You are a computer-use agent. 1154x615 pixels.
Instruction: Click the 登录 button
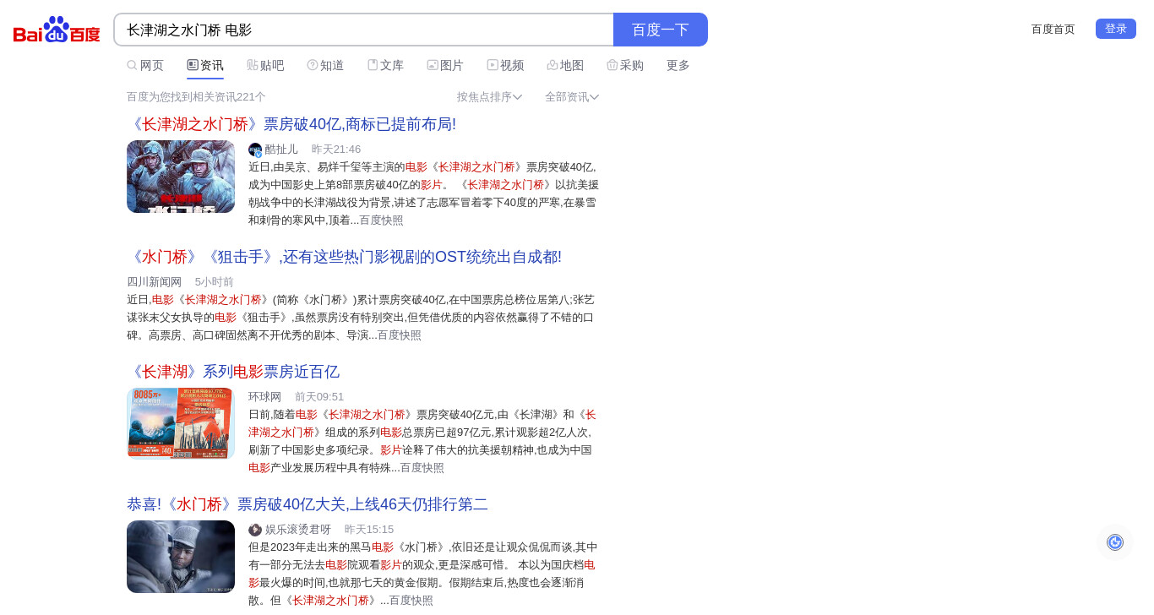[x=1116, y=29]
